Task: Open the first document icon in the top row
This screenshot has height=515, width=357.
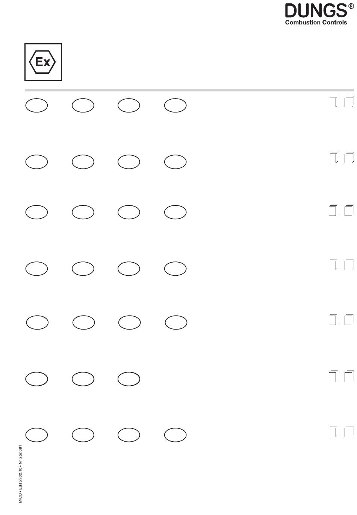Action: tap(333, 102)
